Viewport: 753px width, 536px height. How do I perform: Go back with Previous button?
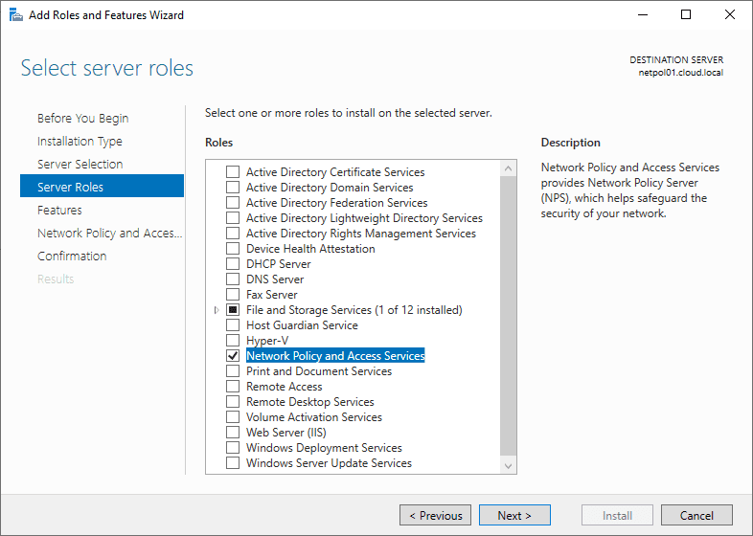click(435, 516)
